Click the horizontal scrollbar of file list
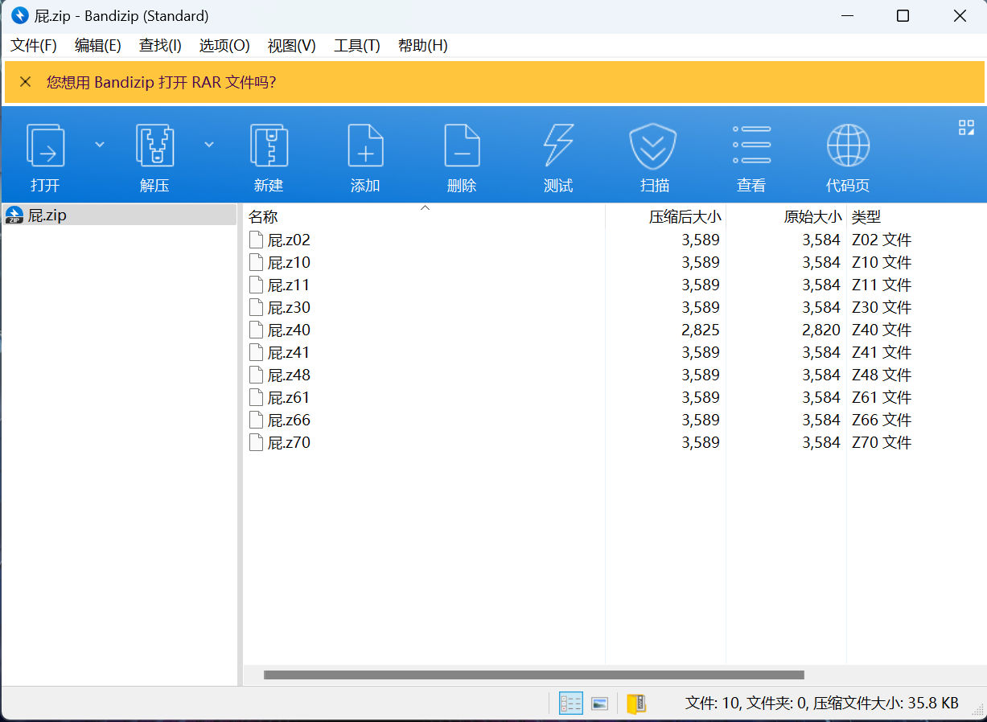Image resolution: width=987 pixels, height=722 pixels. [533, 675]
